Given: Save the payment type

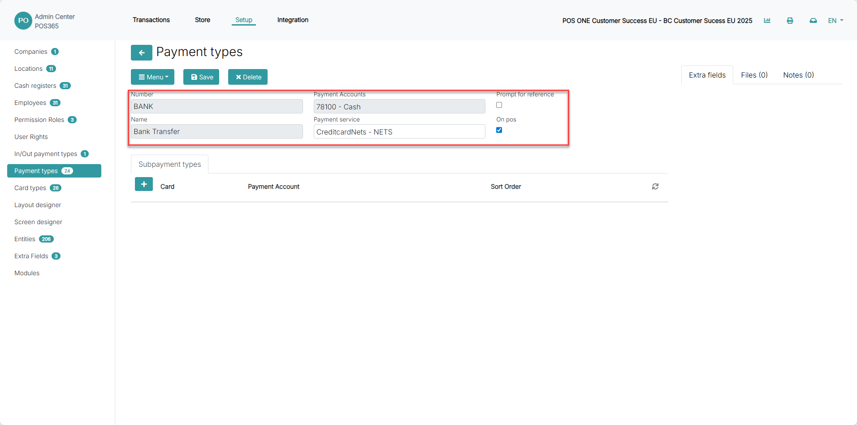Looking at the screenshot, I should [201, 77].
